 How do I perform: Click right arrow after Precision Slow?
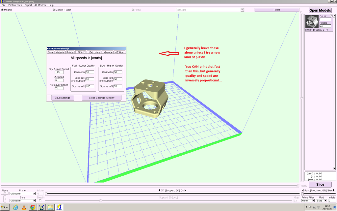(x=334, y=190)
